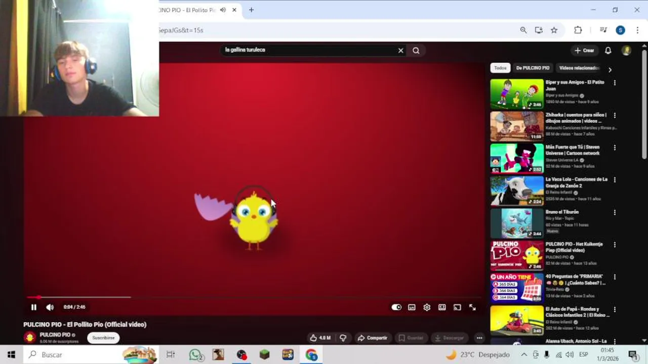
Task: Switch to theater mode
Action: pos(442,307)
